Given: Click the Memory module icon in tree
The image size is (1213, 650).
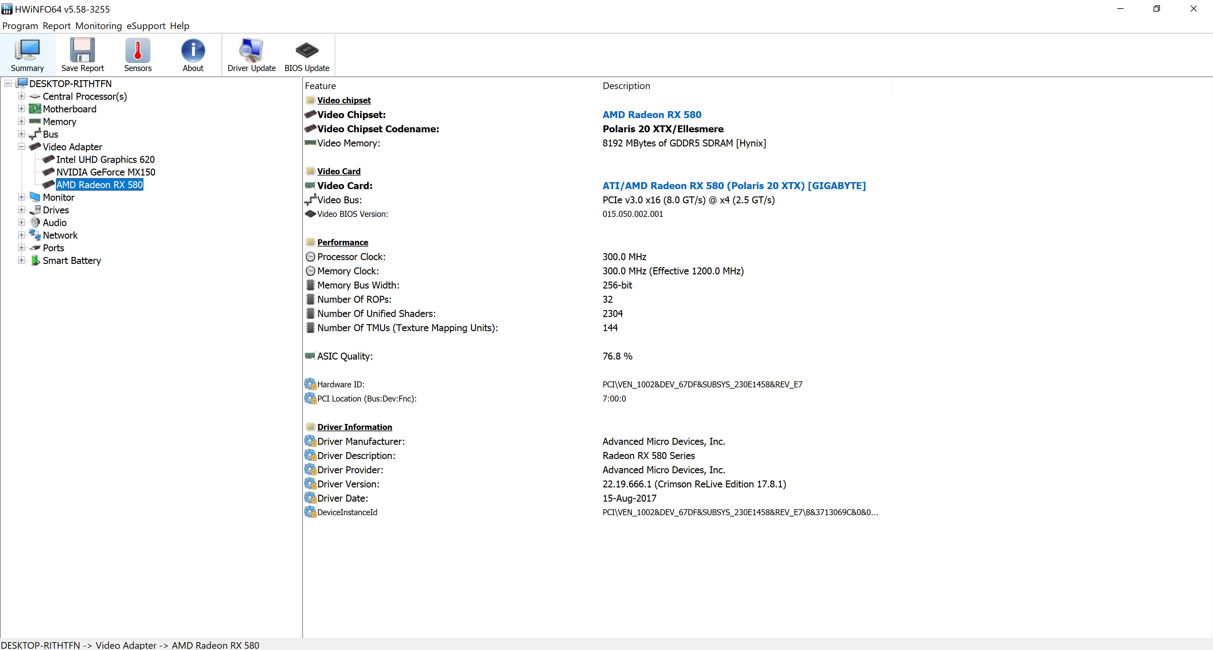Looking at the screenshot, I should [35, 122].
